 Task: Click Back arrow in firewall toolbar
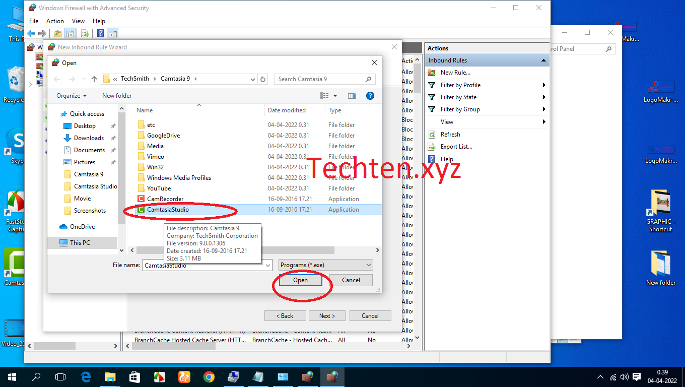point(31,34)
